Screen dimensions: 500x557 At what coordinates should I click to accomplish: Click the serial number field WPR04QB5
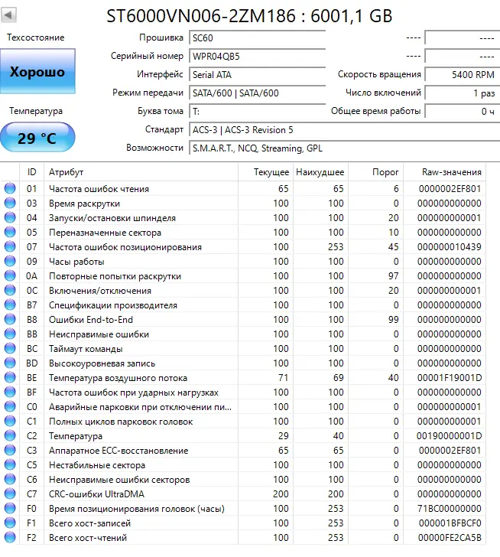(258, 56)
